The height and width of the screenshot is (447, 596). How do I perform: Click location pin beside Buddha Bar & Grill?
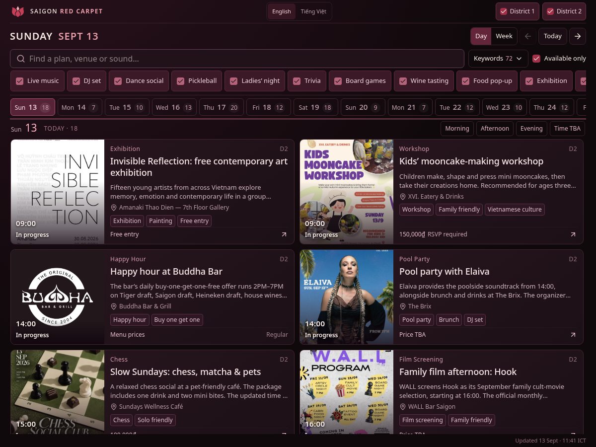(114, 306)
